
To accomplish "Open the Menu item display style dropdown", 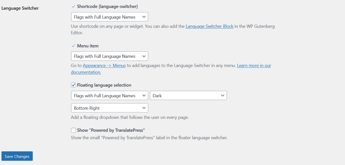I will (109, 56).
